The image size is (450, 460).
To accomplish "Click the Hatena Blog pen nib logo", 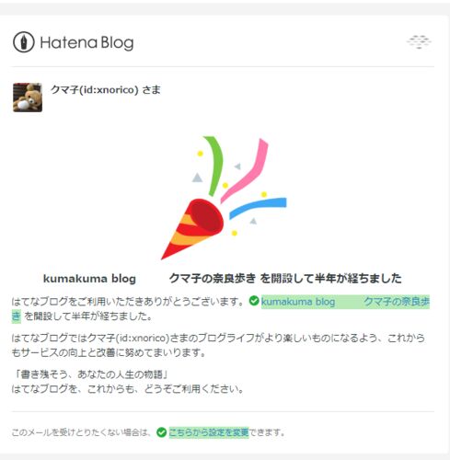I will click(x=23, y=42).
